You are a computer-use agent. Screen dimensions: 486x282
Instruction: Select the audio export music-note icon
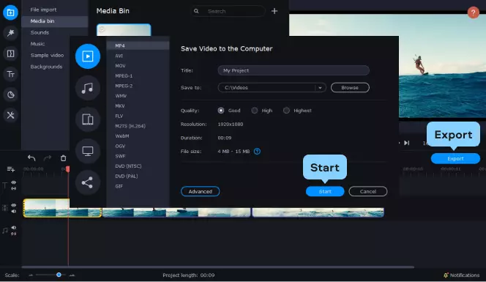pyautogui.click(x=88, y=88)
